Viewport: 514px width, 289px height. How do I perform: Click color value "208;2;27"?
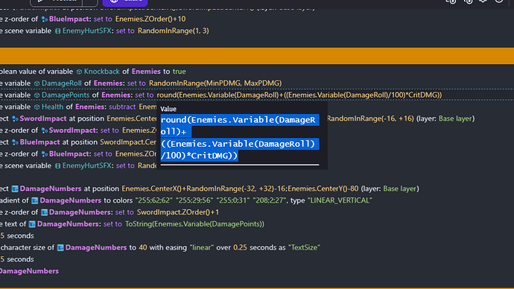(x=270, y=200)
